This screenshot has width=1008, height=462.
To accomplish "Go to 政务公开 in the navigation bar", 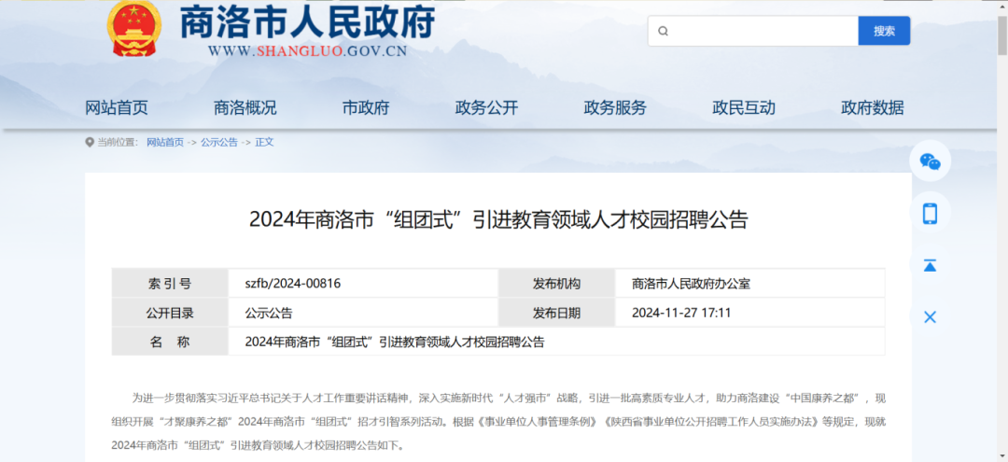I will (x=486, y=107).
